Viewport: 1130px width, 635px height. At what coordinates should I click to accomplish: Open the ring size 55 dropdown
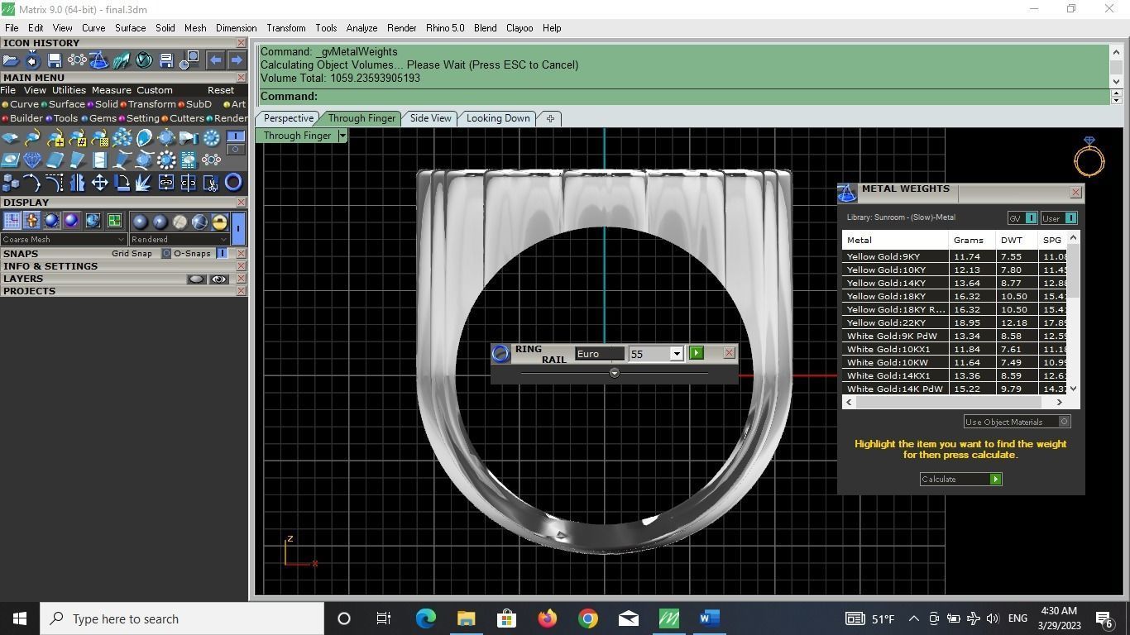676,354
